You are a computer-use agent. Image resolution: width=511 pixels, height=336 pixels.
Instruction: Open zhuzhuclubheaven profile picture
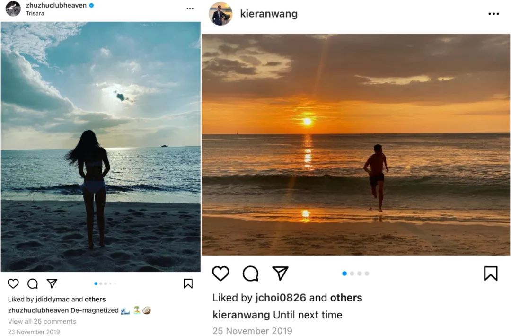pos(13,9)
